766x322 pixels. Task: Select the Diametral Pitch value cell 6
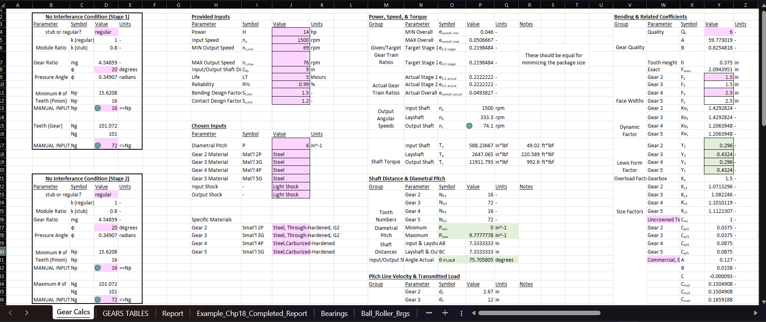pyautogui.click(x=291, y=144)
